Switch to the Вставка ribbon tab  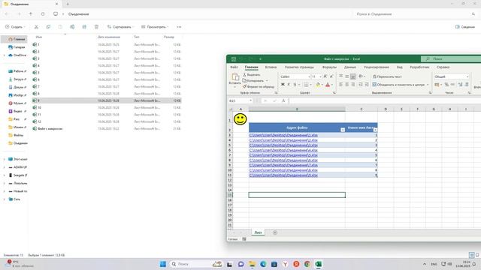pyautogui.click(x=271, y=67)
